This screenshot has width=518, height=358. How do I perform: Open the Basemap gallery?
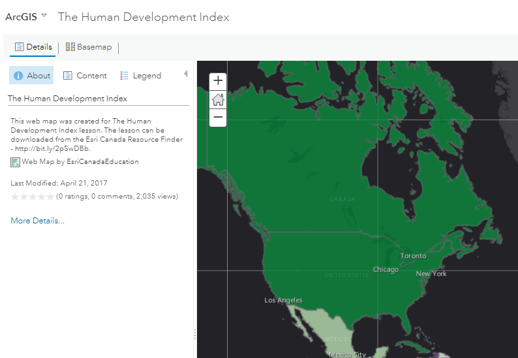click(89, 47)
